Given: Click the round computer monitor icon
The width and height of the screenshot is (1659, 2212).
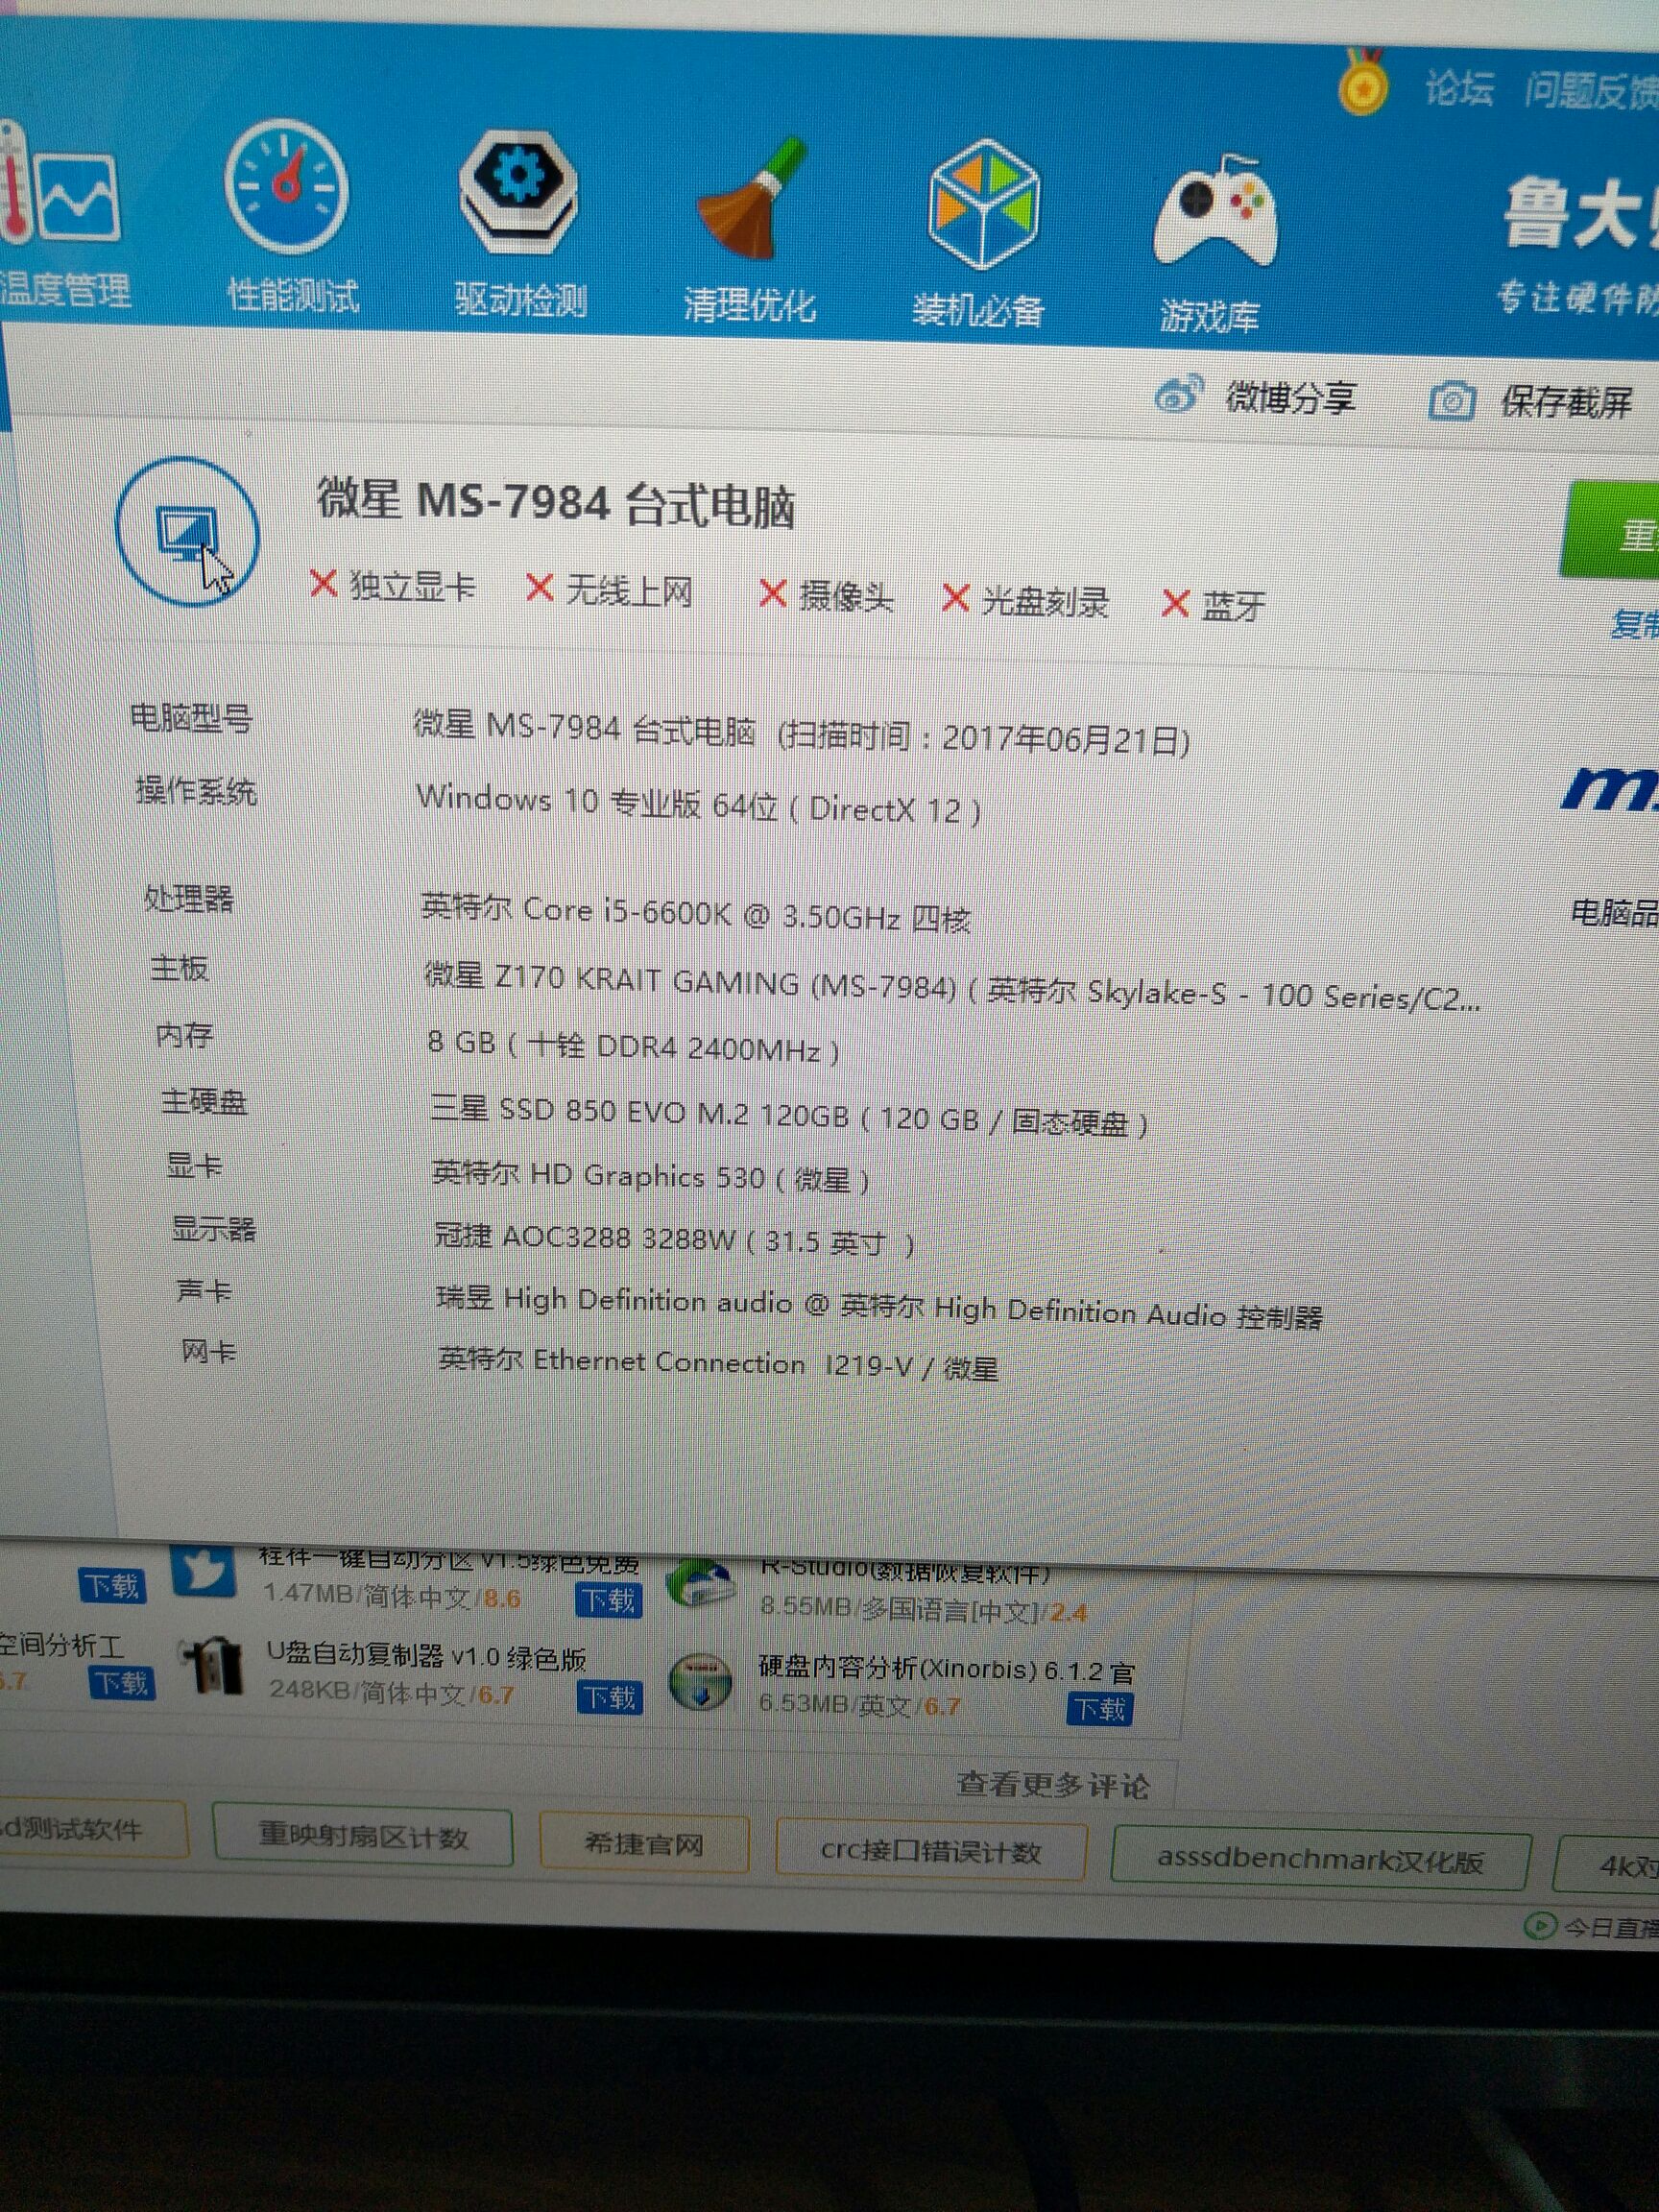Looking at the screenshot, I should [x=188, y=532].
